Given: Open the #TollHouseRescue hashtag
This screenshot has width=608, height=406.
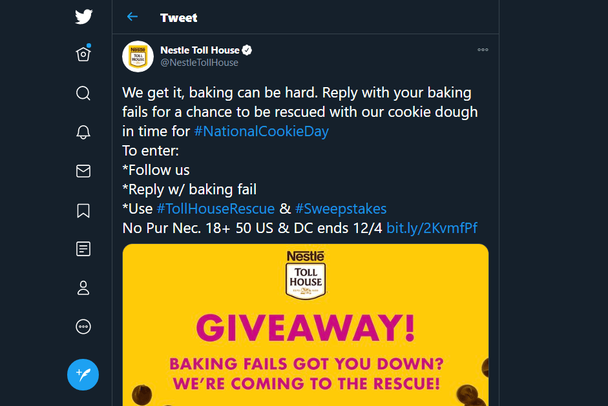Looking at the screenshot, I should [x=216, y=208].
